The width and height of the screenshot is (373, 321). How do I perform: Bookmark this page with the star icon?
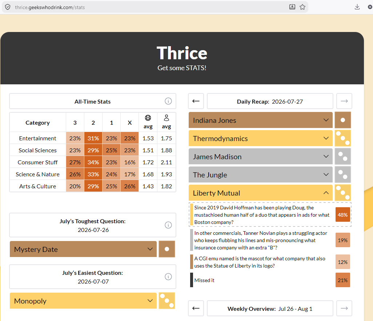pyautogui.click(x=302, y=7)
